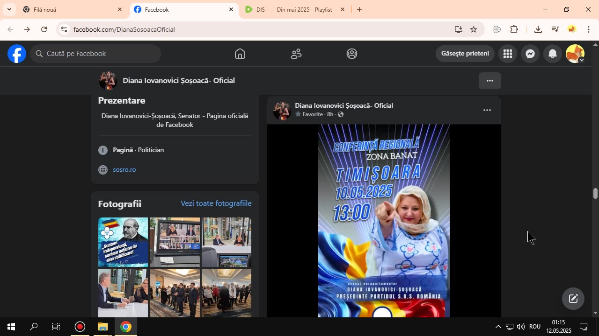Open post options three-dot menu
Screen dimensions: 599x336
487,110
